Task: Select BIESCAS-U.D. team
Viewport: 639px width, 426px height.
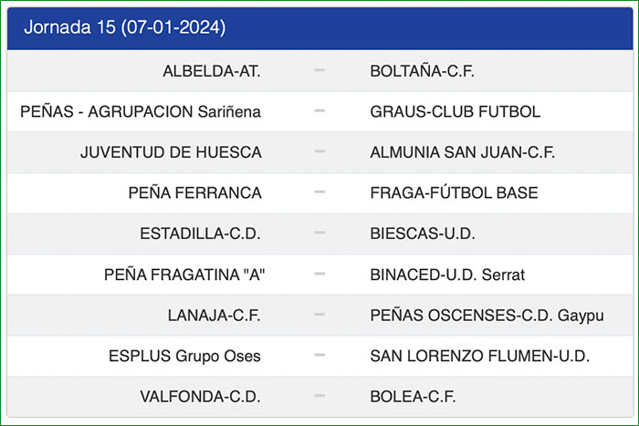Action: click(x=423, y=234)
